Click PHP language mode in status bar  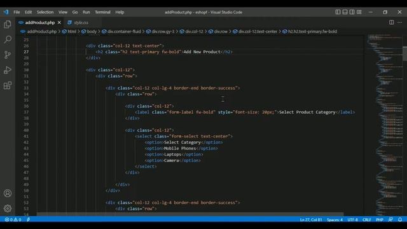tap(380, 219)
